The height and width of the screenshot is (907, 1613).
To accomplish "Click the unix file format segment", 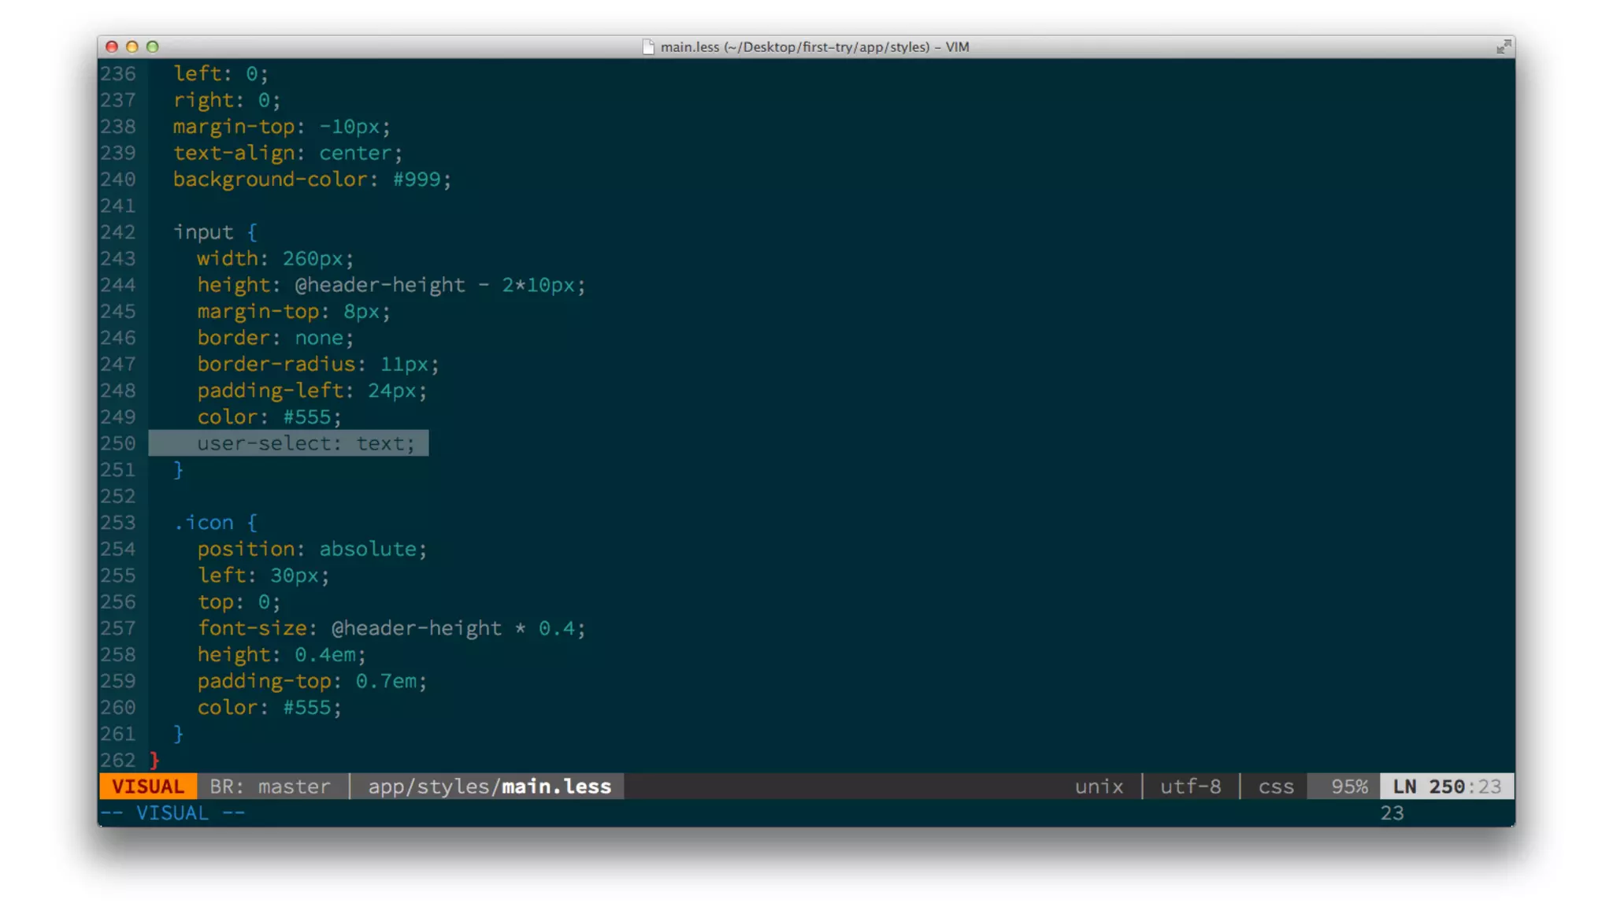I will coord(1099,787).
